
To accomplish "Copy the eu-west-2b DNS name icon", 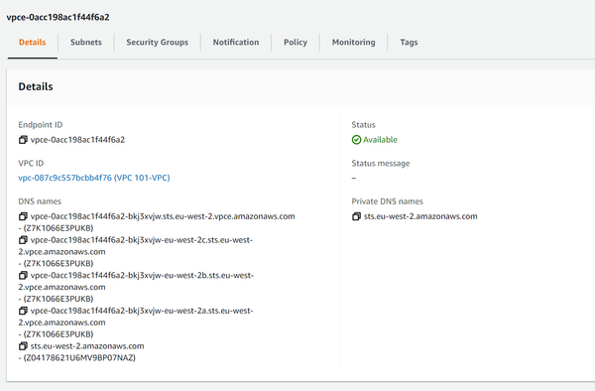I will tap(23, 275).
